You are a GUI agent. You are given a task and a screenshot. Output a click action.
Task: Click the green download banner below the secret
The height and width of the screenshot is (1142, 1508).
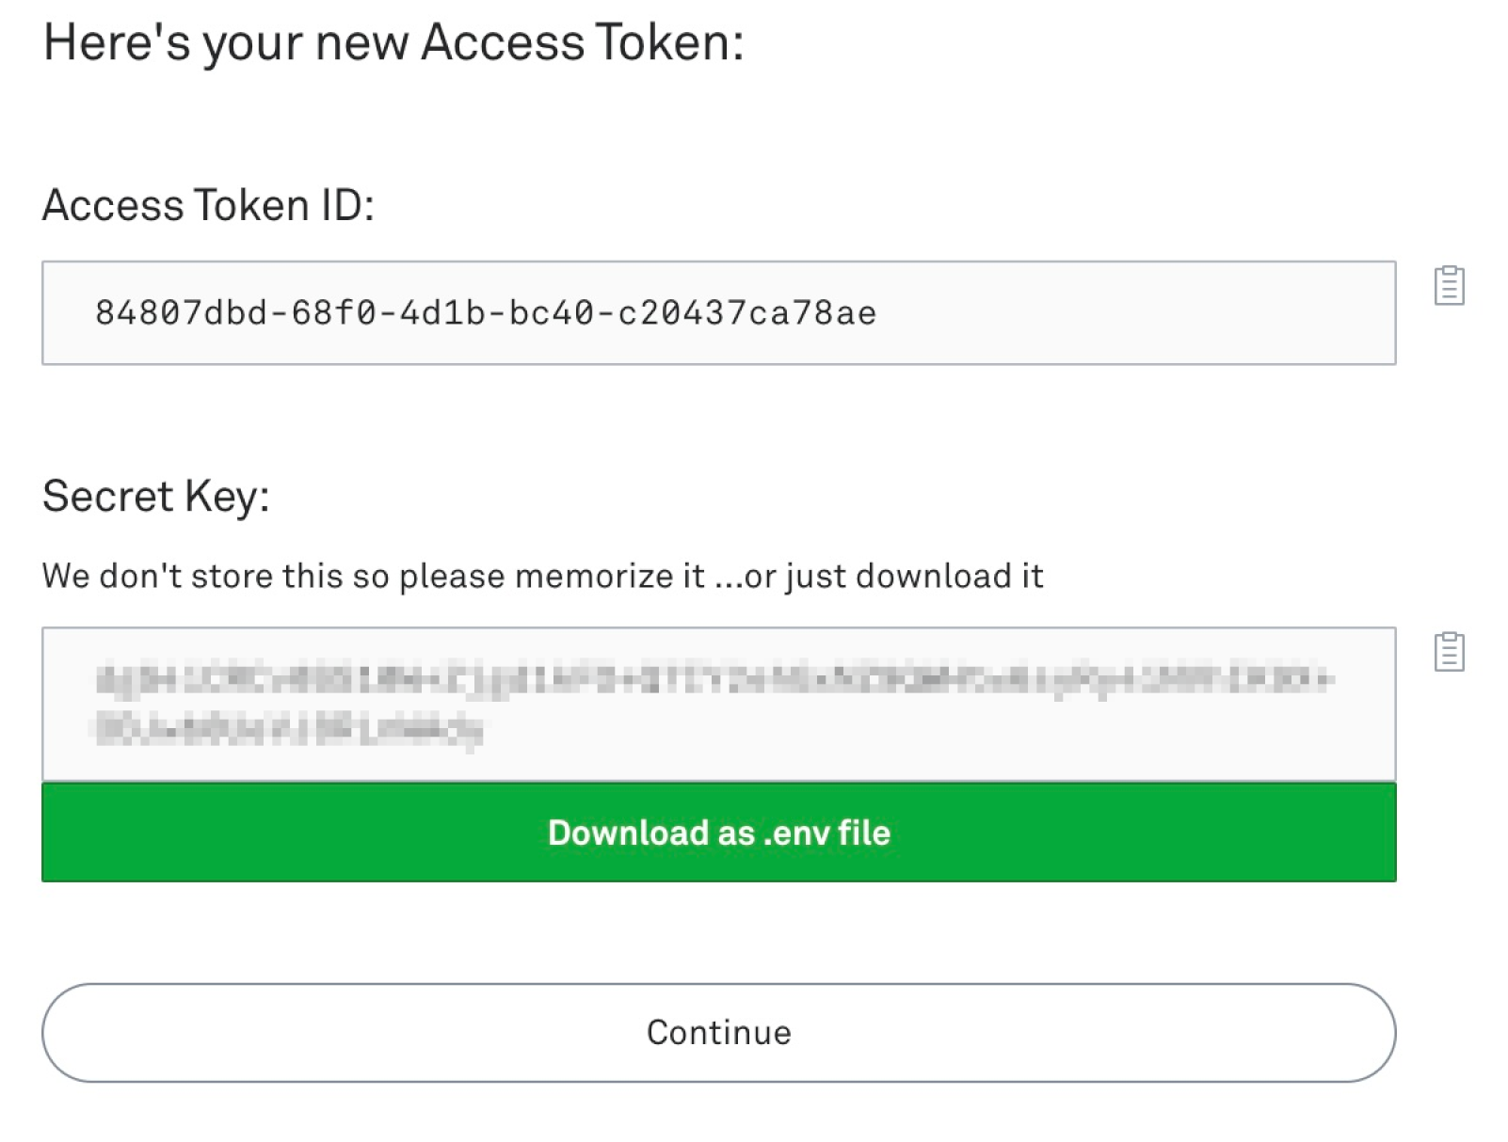tap(717, 833)
